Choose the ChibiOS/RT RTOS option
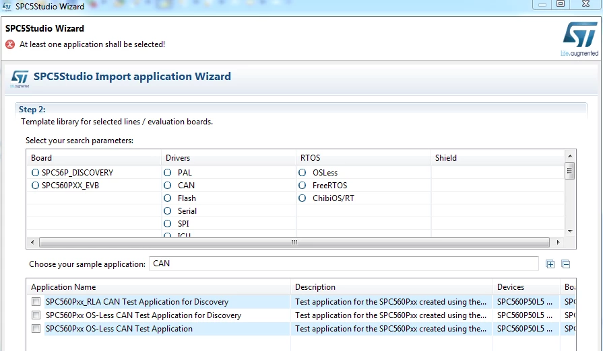603x351 pixels. tap(303, 198)
